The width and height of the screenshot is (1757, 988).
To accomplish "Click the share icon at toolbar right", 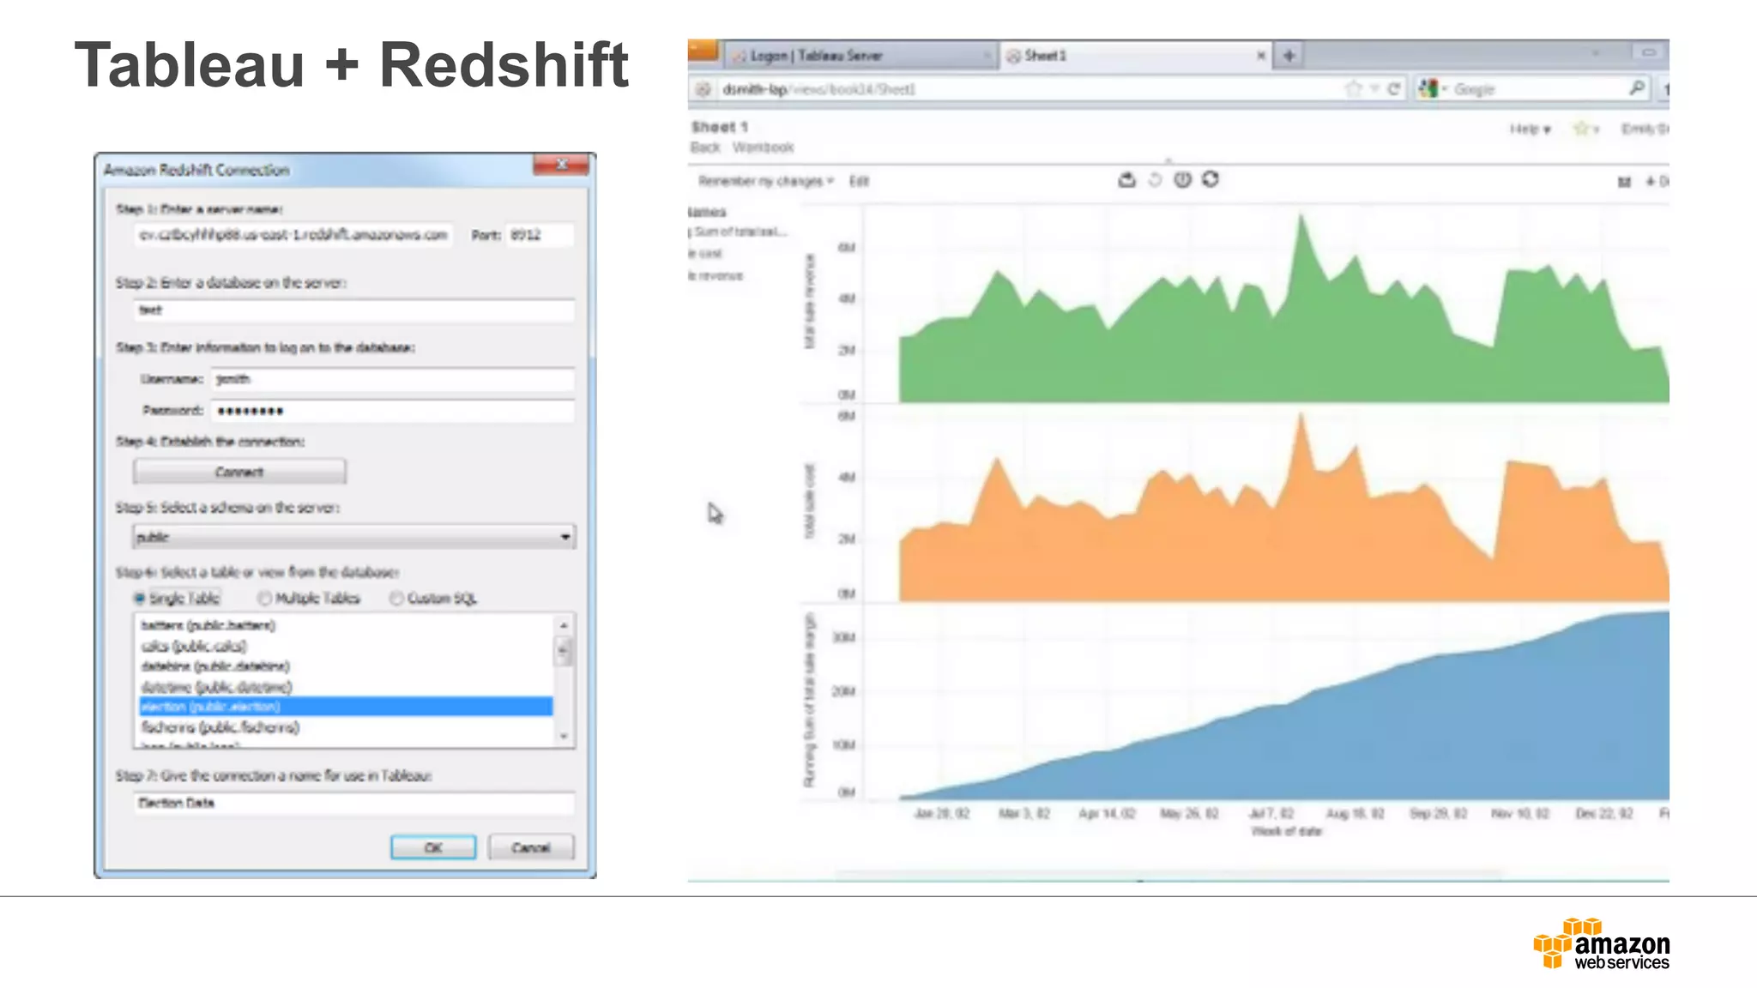I will [x=1624, y=182].
